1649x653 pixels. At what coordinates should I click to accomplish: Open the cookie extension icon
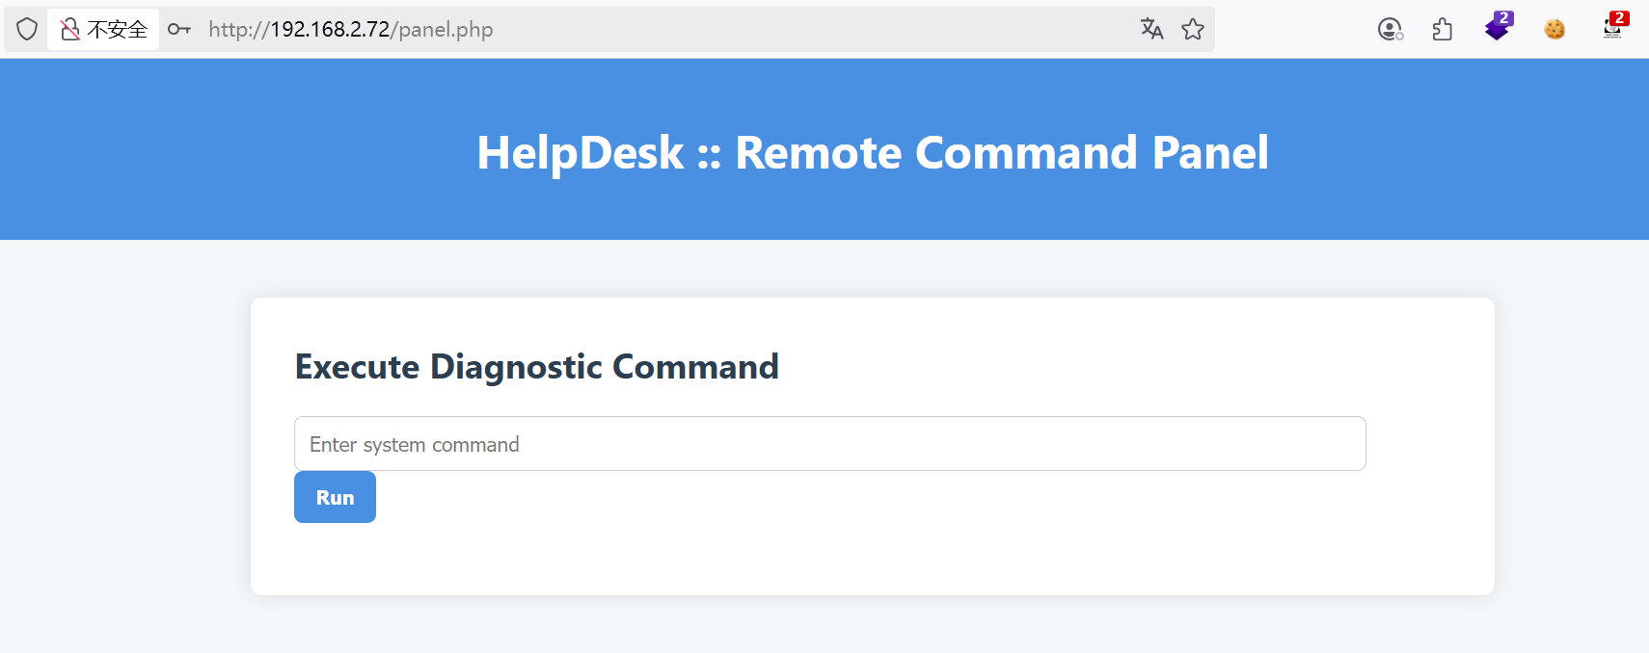(x=1554, y=29)
